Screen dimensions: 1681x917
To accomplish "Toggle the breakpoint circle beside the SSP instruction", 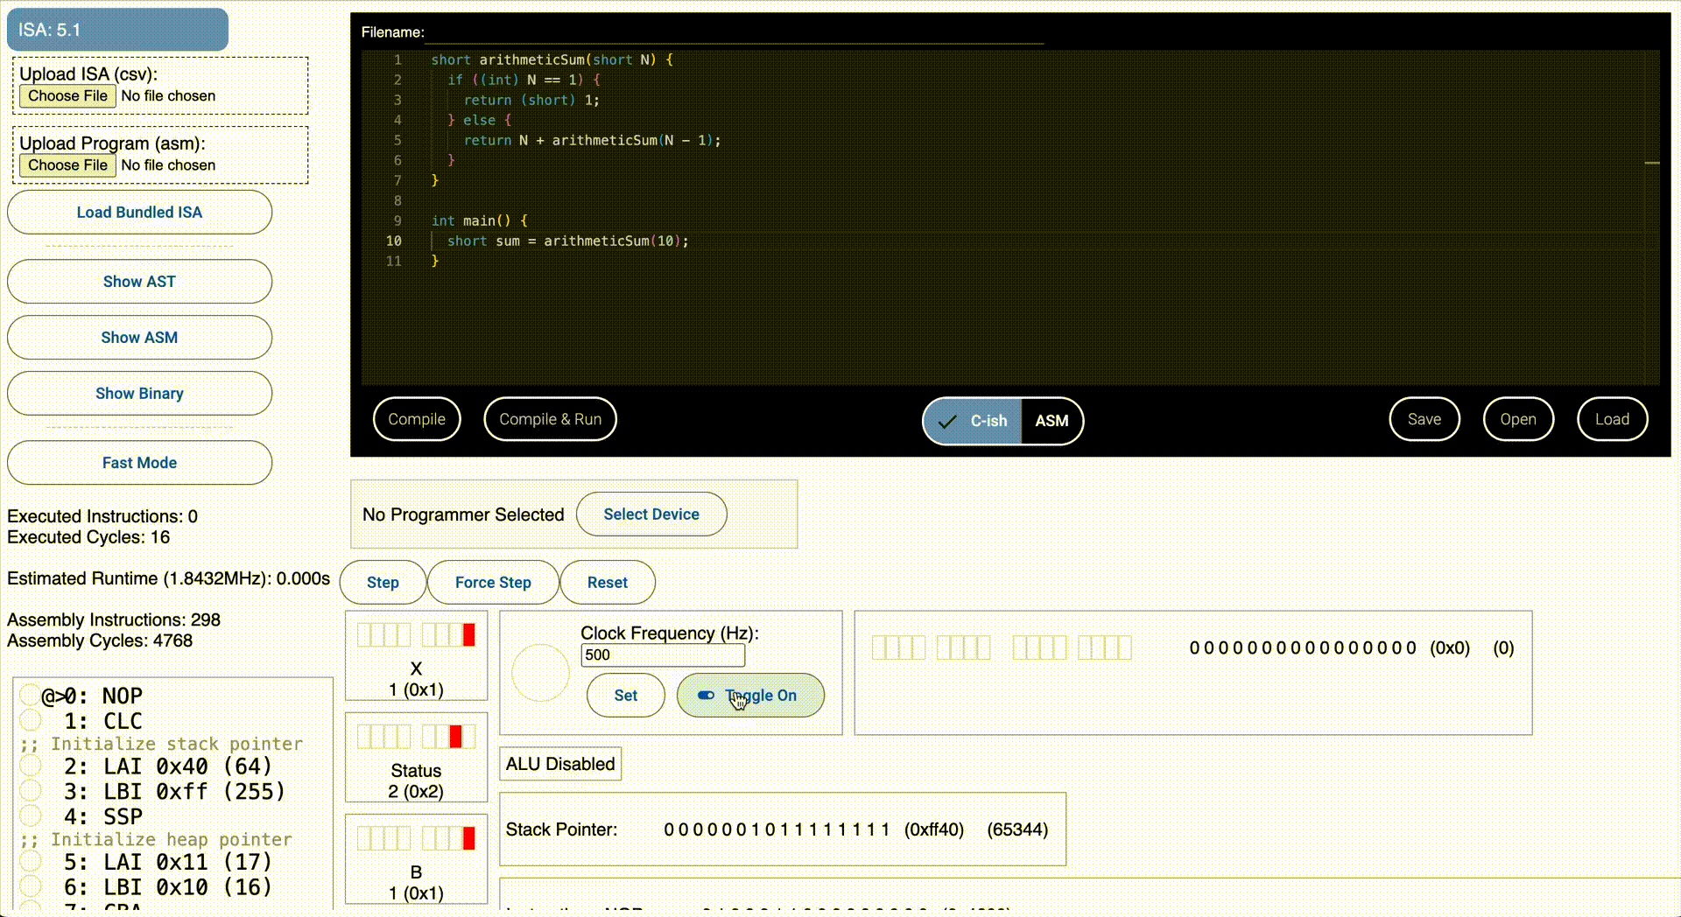I will coord(32,816).
